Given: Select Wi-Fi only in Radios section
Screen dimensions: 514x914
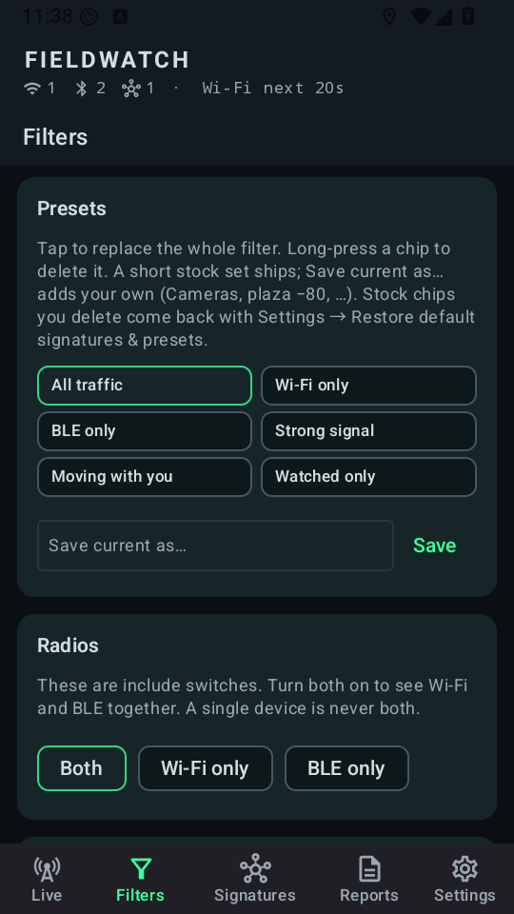Looking at the screenshot, I should [x=206, y=768].
